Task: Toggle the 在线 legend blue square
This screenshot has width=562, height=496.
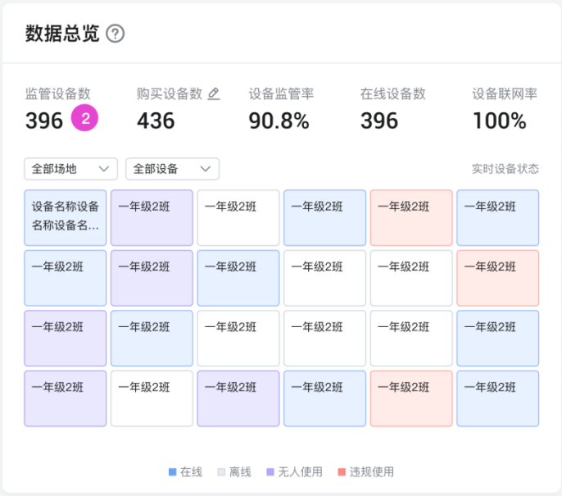Action: click(172, 472)
